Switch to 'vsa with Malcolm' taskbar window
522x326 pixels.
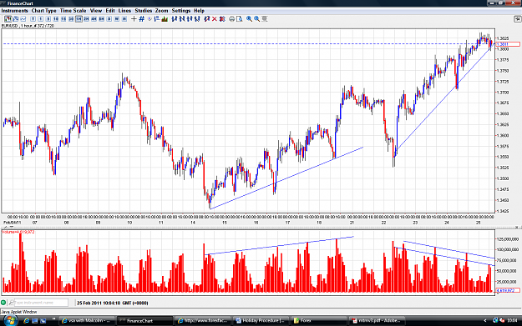87,321
